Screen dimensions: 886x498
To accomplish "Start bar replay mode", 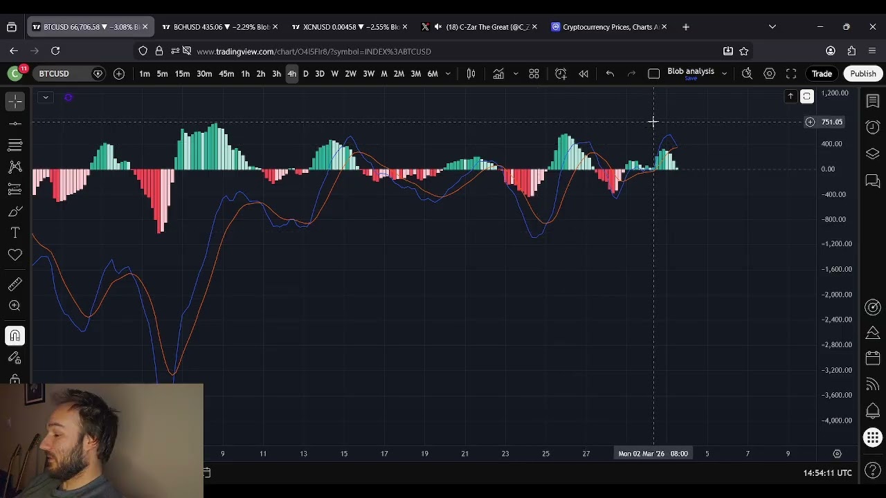I will coord(584,73).
